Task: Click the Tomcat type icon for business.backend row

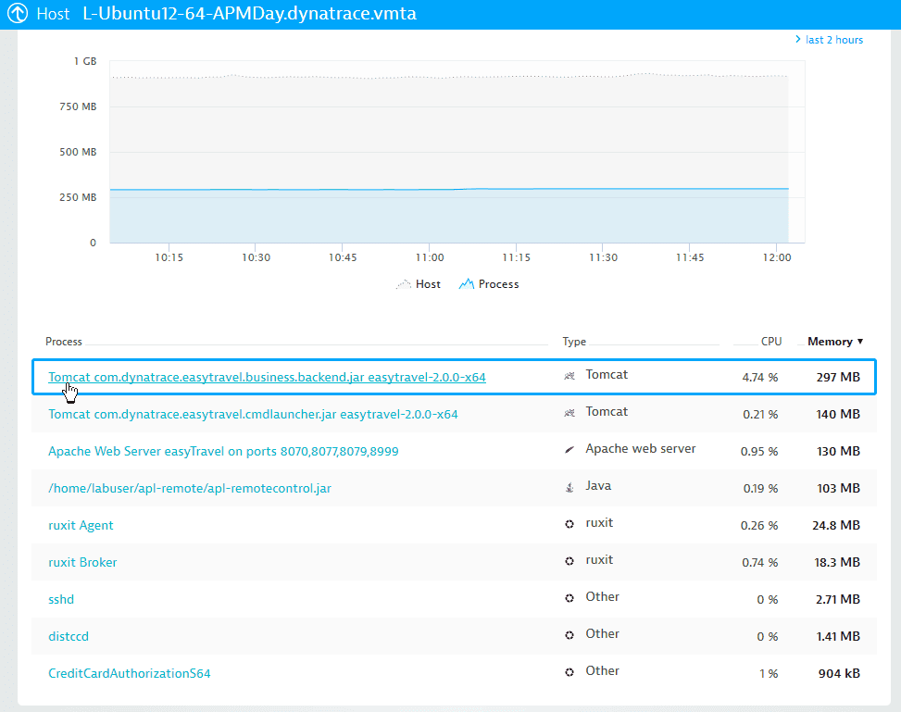Action: click(x=569, y=376)
